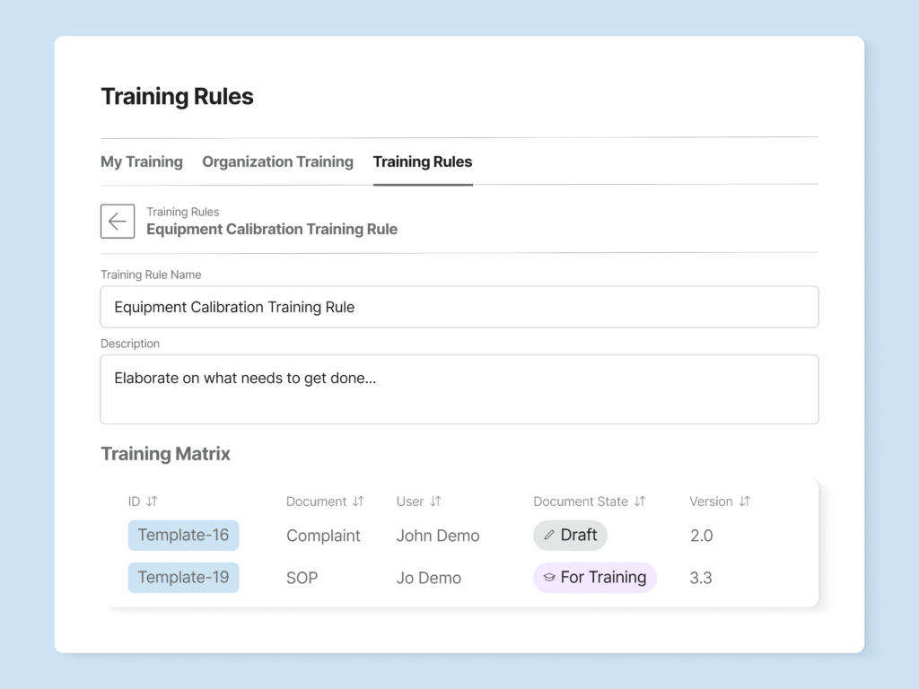Image resolution: width=919 pixels, height=689 pixels.
Task: Open the Organization Training tab
Action: (277, 161)
